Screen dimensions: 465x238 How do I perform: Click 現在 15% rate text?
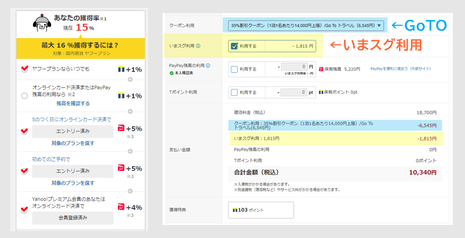click(x=78, y=28)
